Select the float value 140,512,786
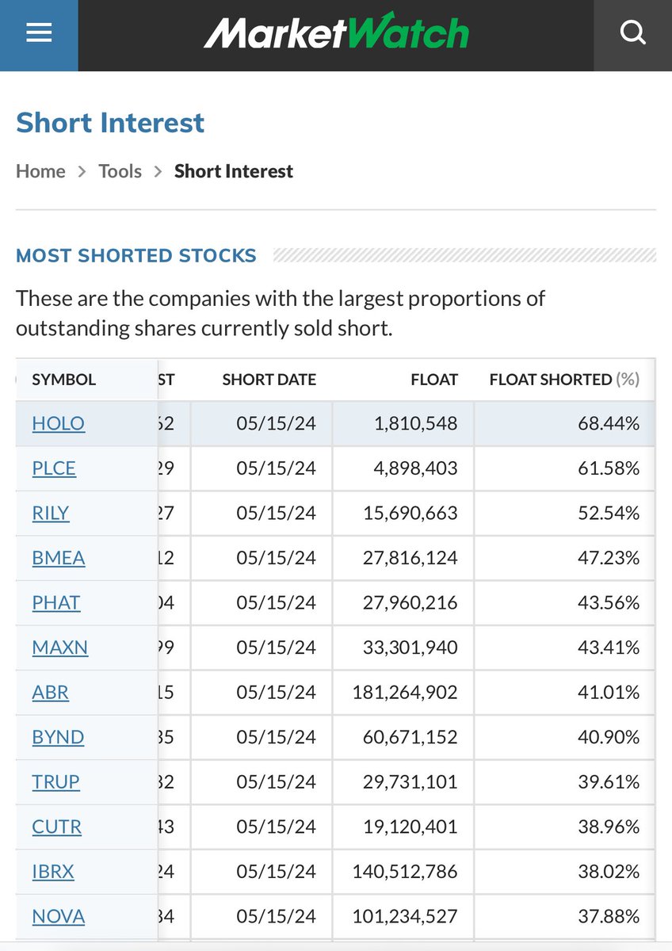This screenshot has width=672, height=951. tap(406, 872)
